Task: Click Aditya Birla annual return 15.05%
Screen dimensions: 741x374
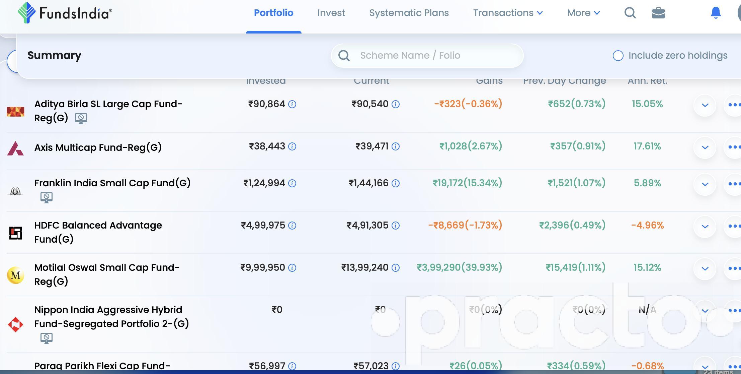Action: (x=647, y=104)
